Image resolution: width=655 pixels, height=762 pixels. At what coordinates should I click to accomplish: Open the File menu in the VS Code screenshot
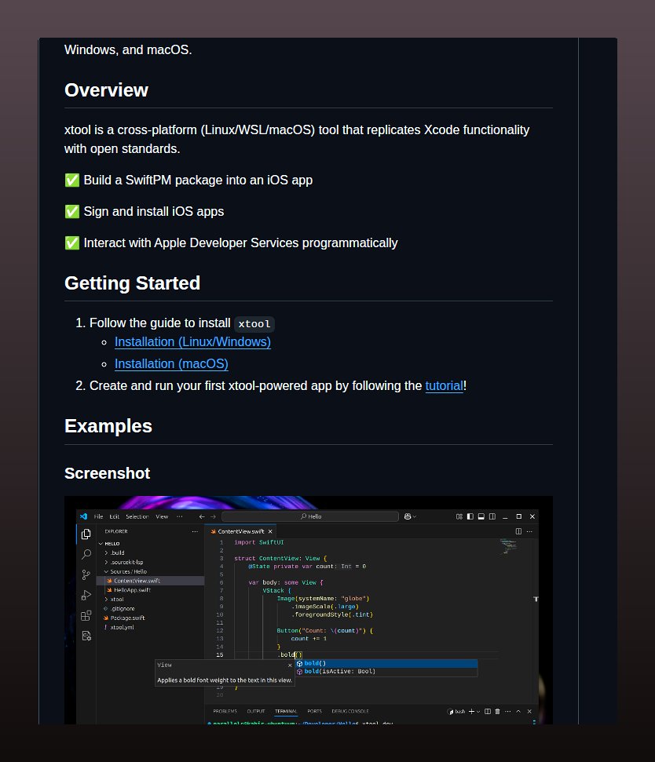click(98, 516)
